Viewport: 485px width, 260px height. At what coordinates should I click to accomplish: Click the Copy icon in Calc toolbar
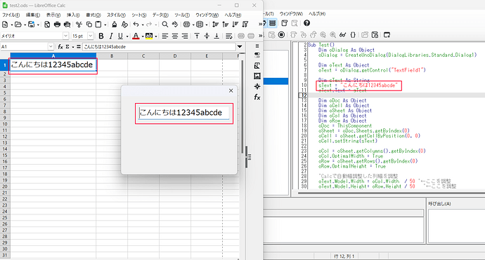tap(89, 25)
